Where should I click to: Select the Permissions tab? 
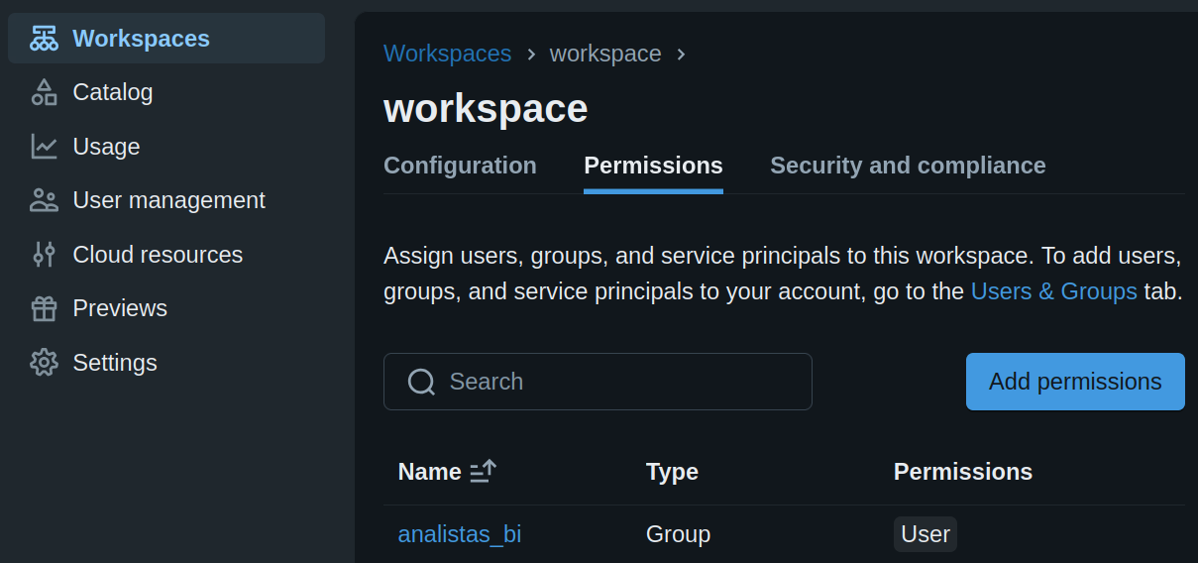coord(653,166)
